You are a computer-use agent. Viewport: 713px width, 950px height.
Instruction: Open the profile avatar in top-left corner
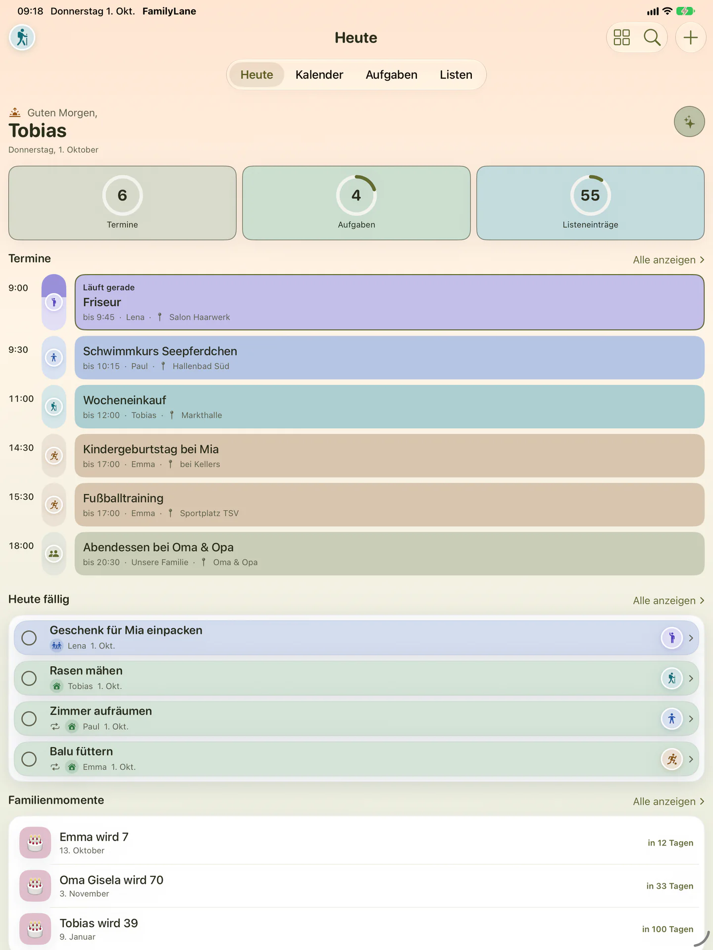(x=22, y=38)
